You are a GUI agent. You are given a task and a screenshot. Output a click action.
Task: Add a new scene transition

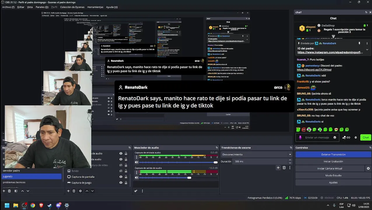(x=278, y=168)
